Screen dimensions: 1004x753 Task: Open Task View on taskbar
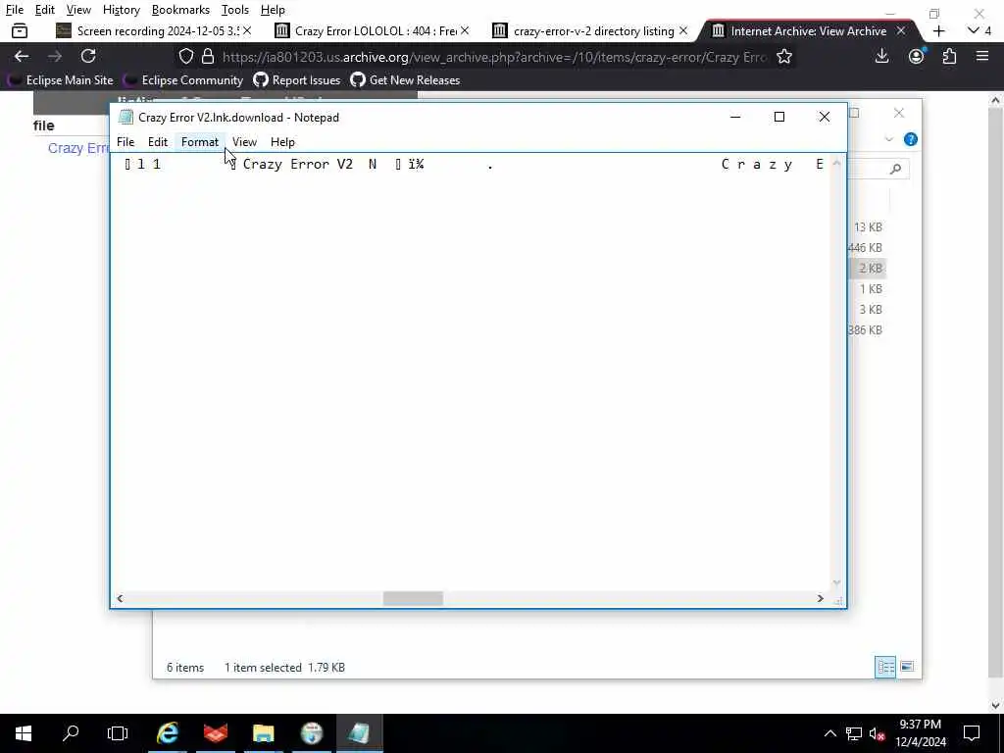[118, 733]
